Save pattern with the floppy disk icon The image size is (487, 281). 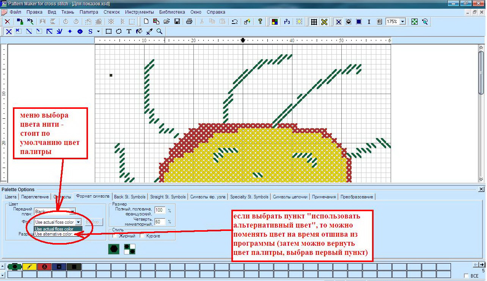(x=177, y=22)
